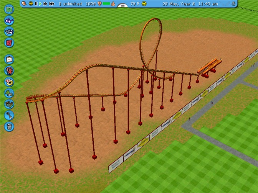This screenshot has width=258, height=193.
Task: Click the globe icon at top bar end
Action: pyautogui.click(x=233, y=3)
